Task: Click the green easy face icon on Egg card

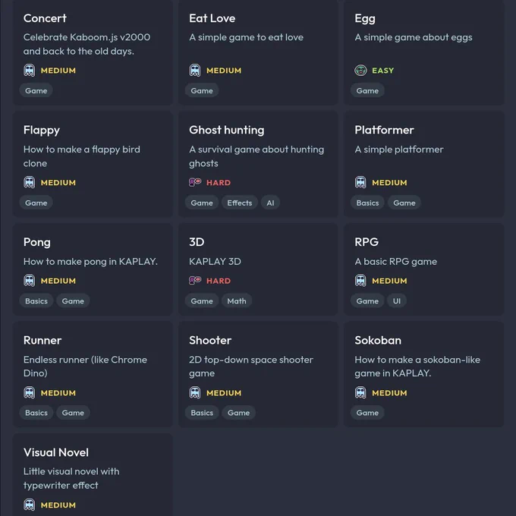Action: (360, 70)
